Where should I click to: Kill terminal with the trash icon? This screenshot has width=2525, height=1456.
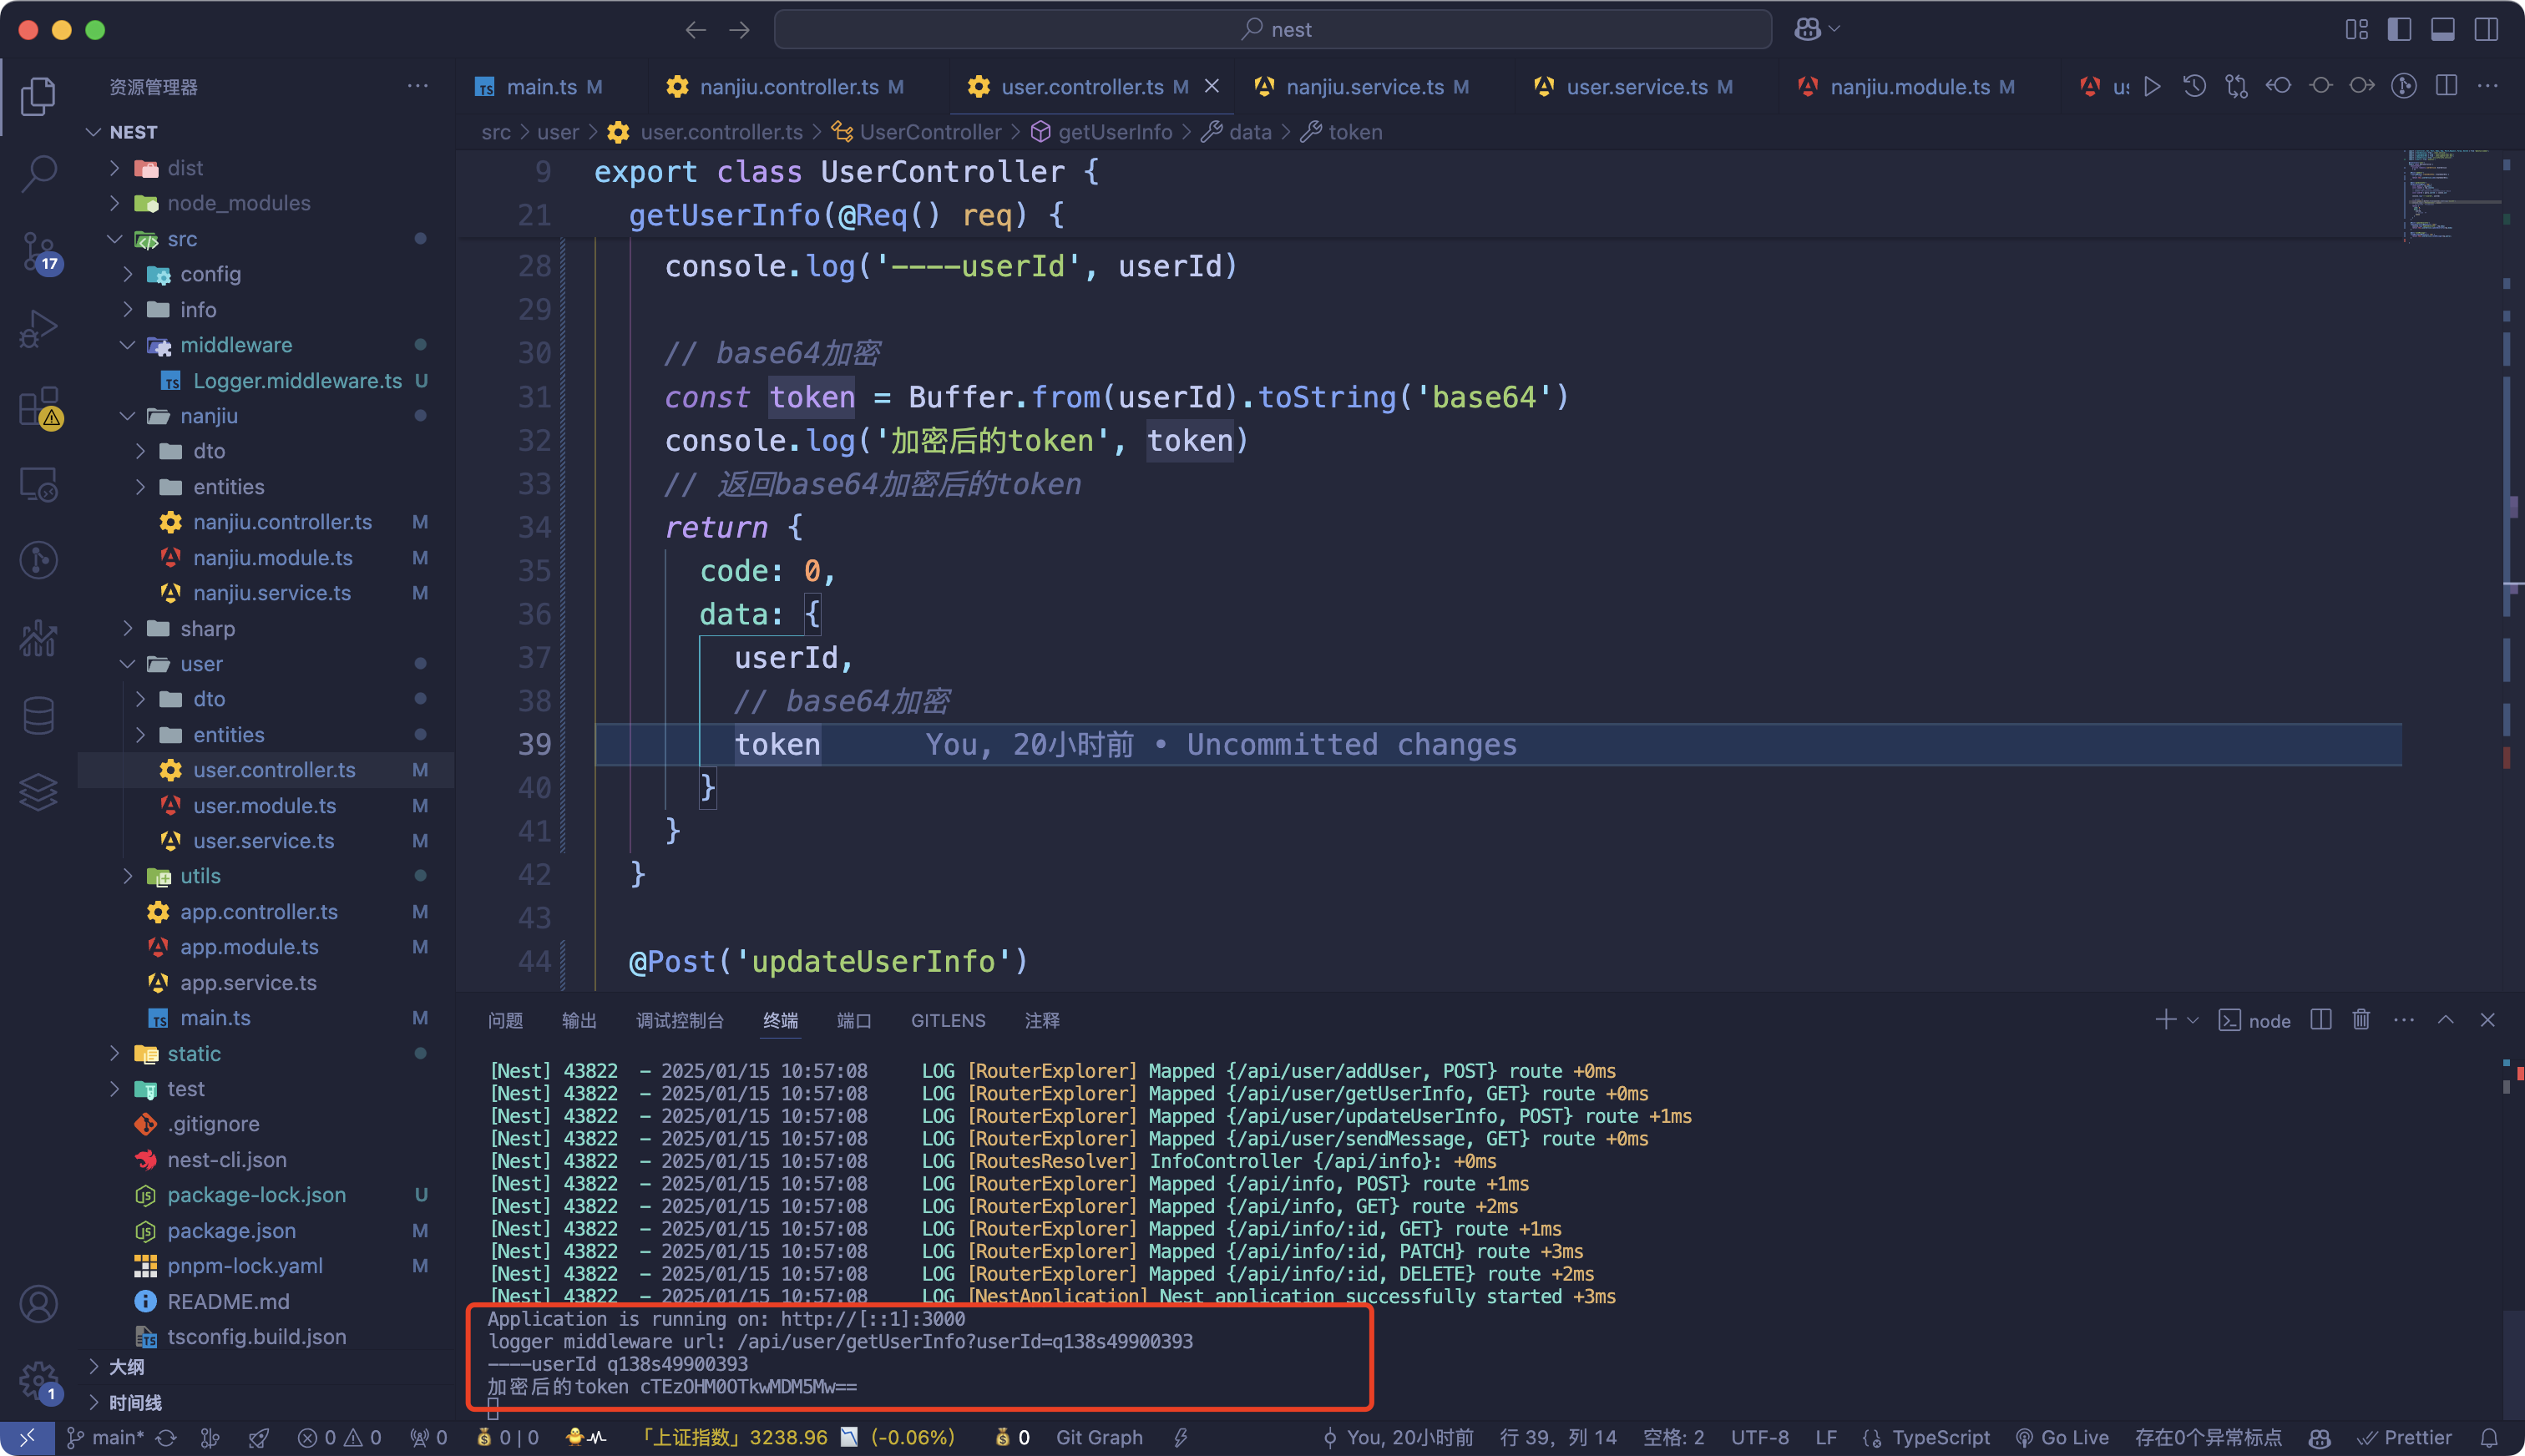[x=2361, y=1020]
